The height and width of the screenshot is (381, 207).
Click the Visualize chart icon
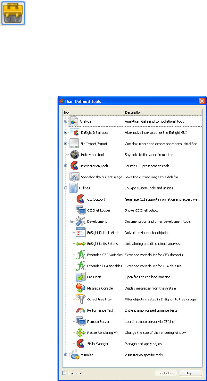click(x=75, y=355)
